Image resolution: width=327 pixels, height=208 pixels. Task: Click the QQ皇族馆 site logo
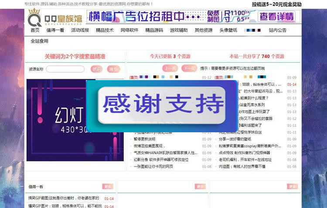[55, 18]
